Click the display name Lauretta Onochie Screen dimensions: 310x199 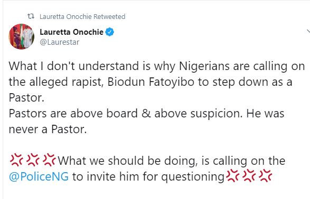tap(72, 32)
